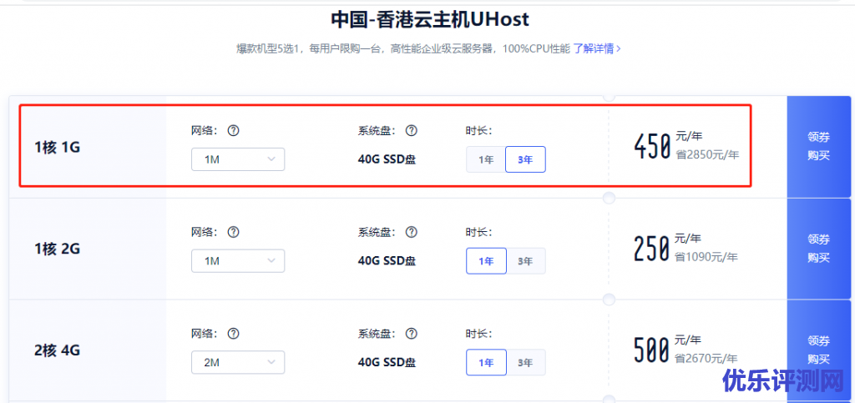Select 3年 duration for 2核 4G plan
Image resolution: width=855 pixels, height=403 pixels.
point(525,362)
